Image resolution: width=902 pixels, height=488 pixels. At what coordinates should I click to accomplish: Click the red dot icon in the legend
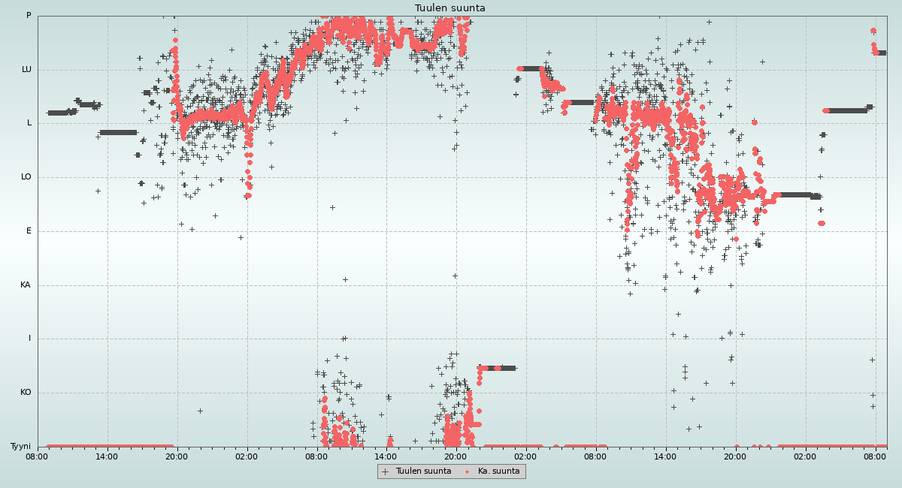point(468,471)
